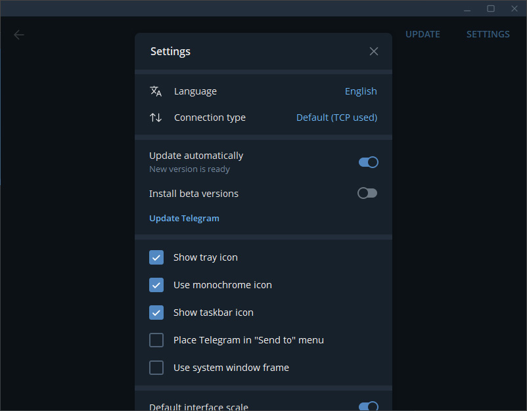527x411 pixels.
Task: Maximize the Telegram window
Action: 491,9
